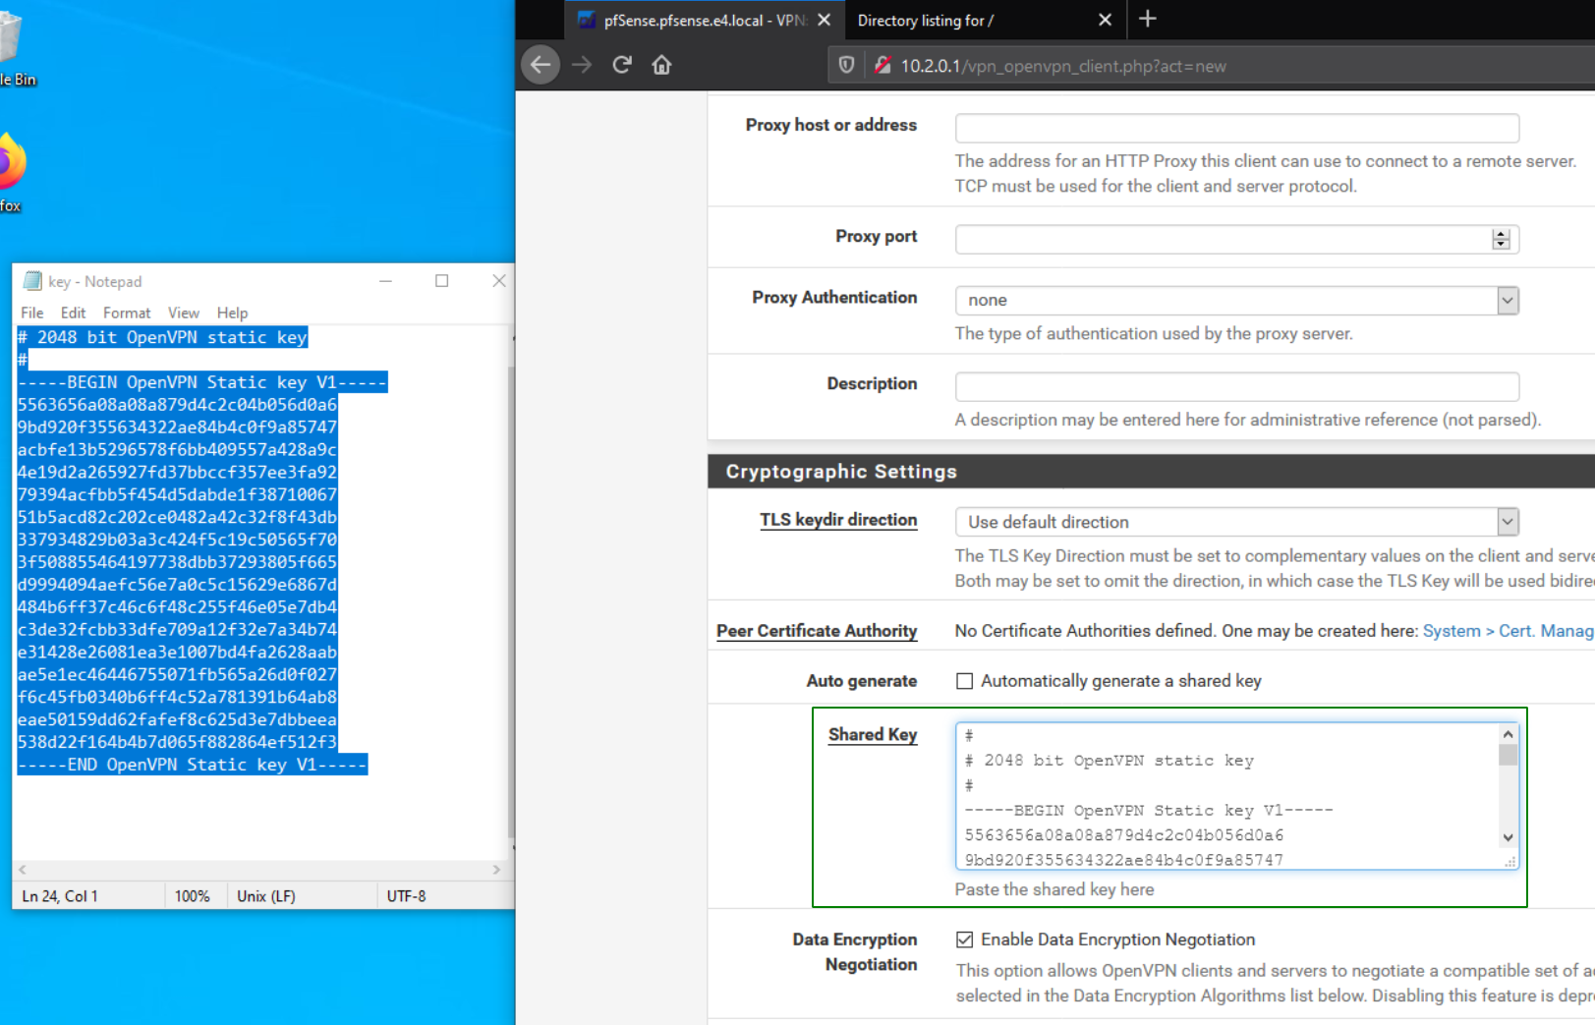Go forward in the Firefox browser
1595x1025 pixels.
click(x=582, y=65)
